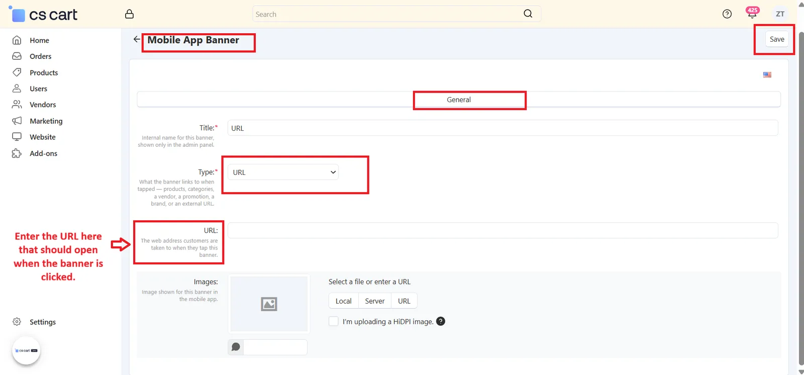
Task: Open the Type dropdown showing URL
Action: pos(283,172)
